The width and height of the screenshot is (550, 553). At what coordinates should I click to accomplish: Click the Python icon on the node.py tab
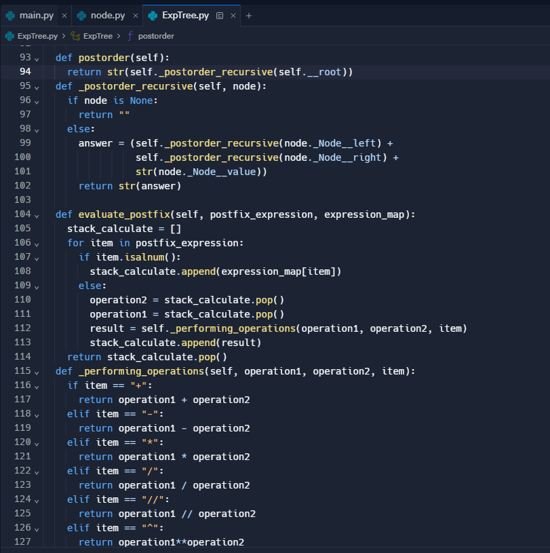pos(81,15)
